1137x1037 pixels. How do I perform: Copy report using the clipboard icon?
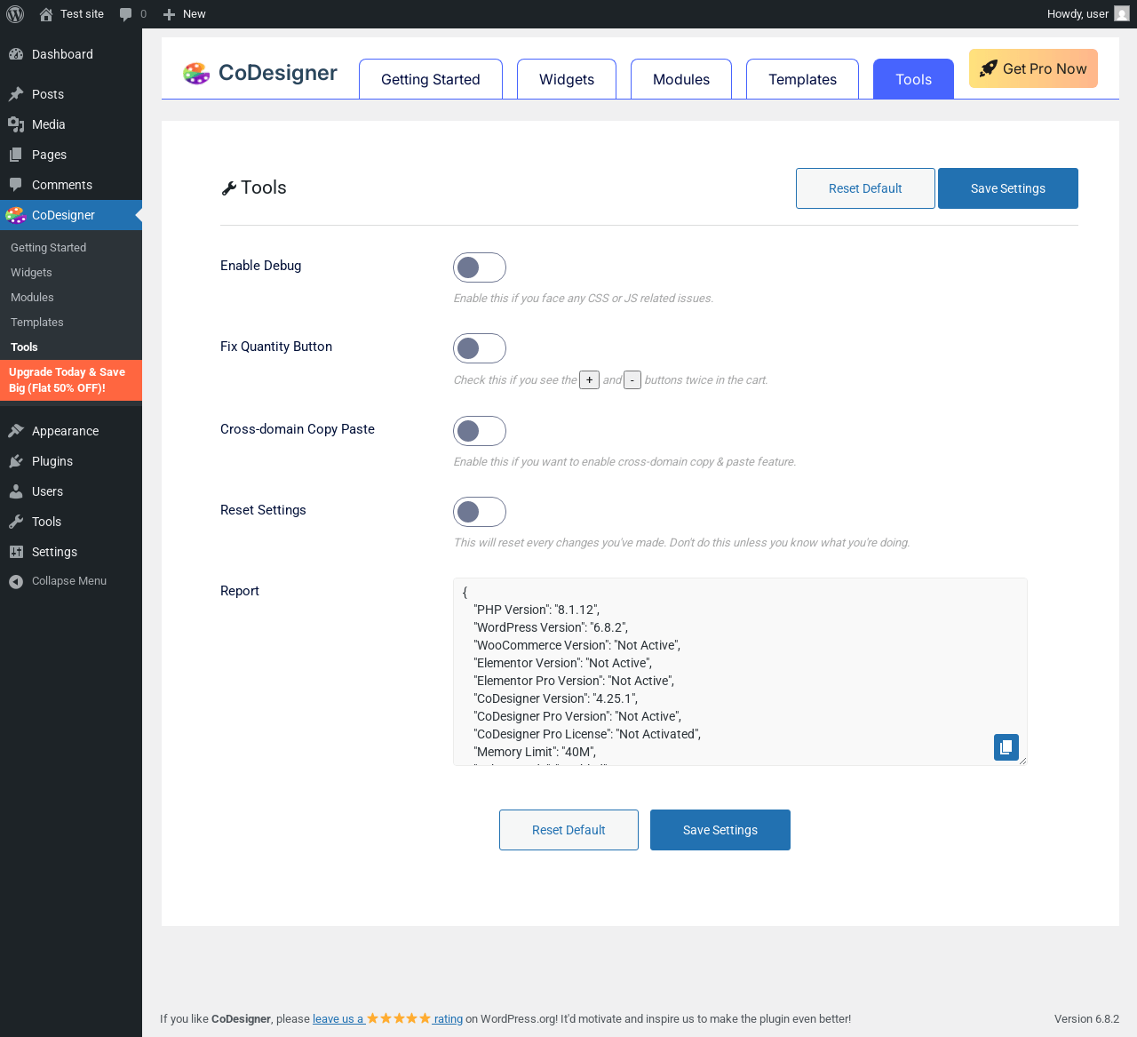pos(1006,747)
